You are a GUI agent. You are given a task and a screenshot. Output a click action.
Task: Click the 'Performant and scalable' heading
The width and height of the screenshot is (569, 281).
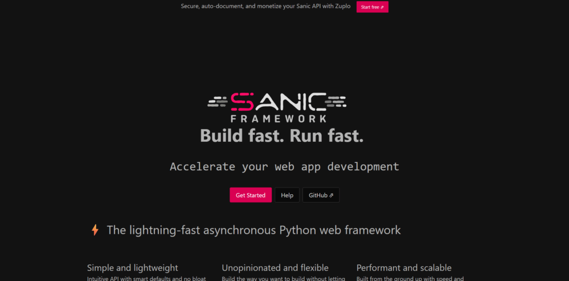coord(404,268)
